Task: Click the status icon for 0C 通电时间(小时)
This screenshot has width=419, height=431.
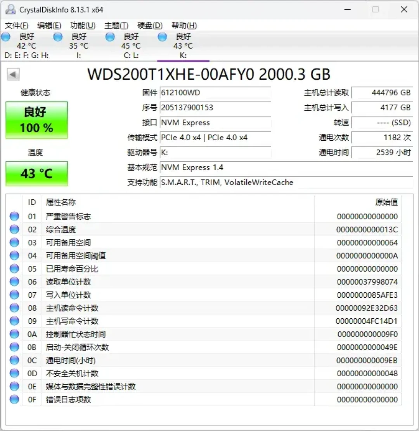Action: pyautogui.click(x=14, y=360)
